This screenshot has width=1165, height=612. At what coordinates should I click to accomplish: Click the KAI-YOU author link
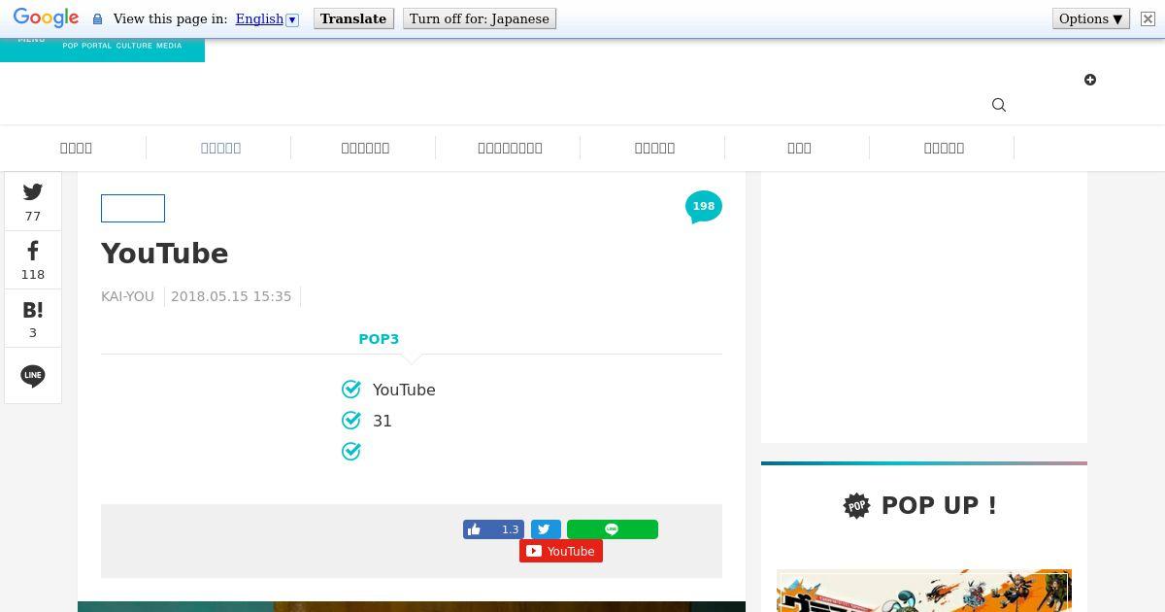click(127, 296)
